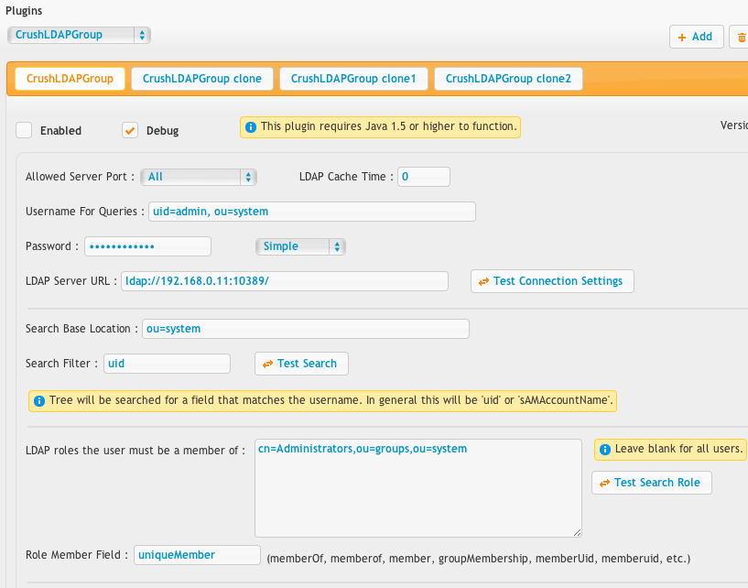Viewport: 748px width, 588px height.
Task: Enable the plugin with Enabled checkbox
Action: [24, 130]
